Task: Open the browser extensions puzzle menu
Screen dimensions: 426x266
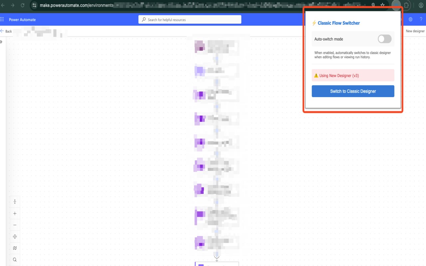Action: point(406,5)
